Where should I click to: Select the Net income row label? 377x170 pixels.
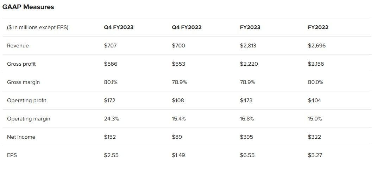pyautogui.click(x=21, y=137)
